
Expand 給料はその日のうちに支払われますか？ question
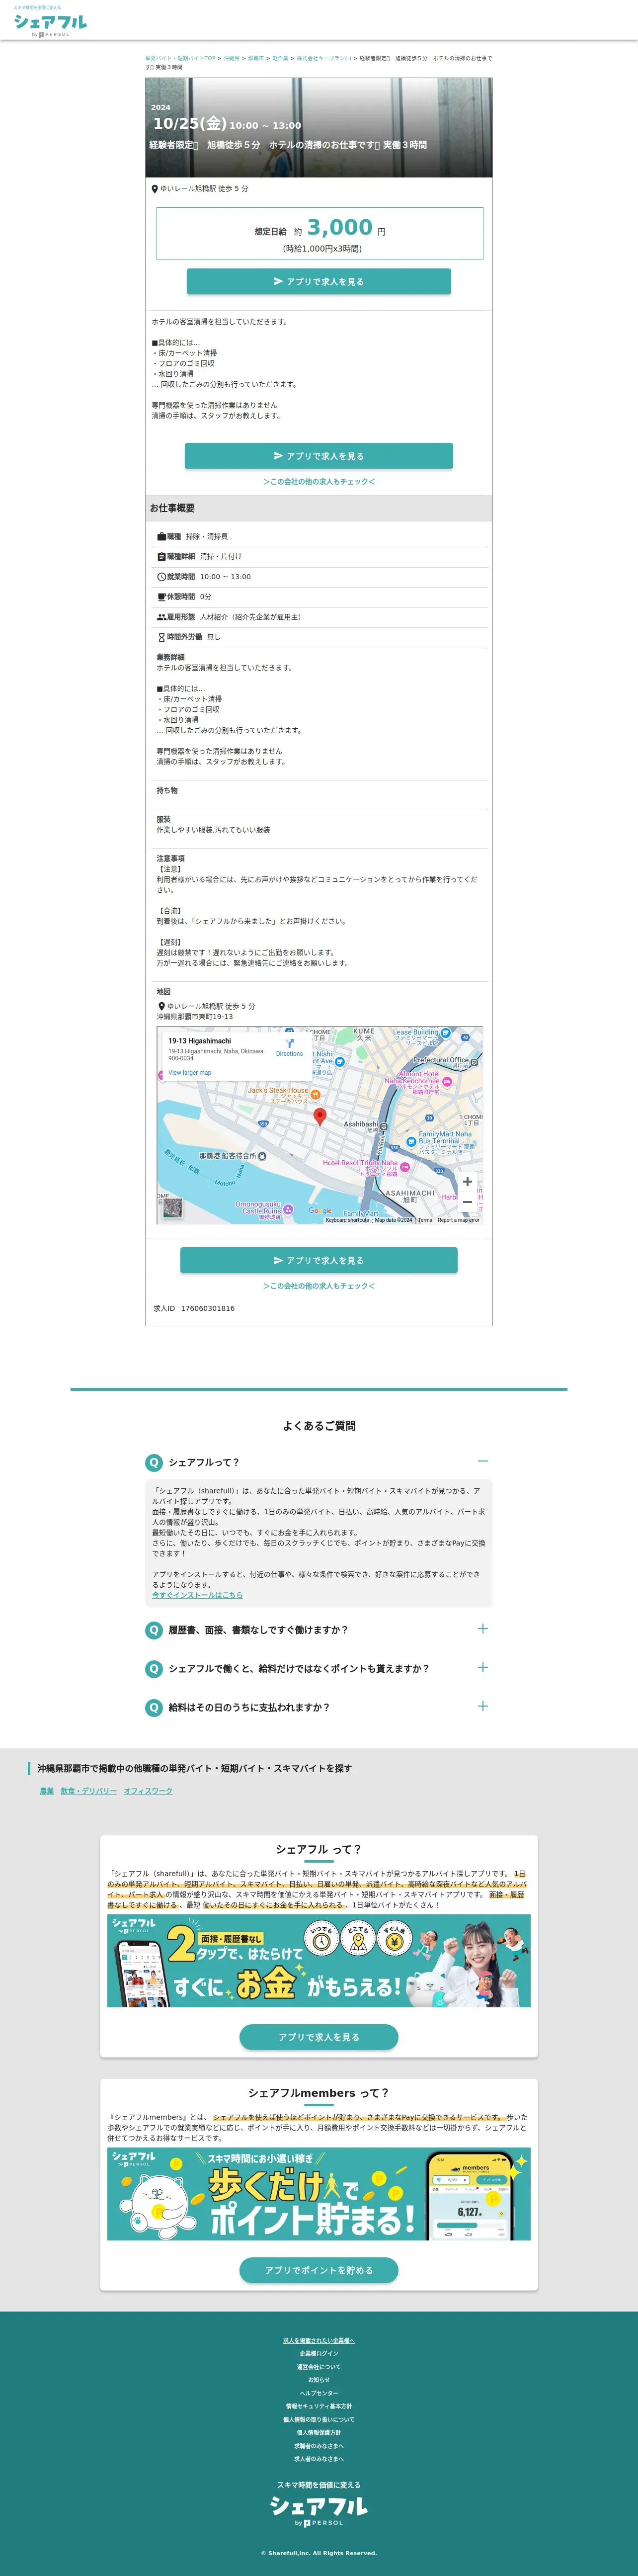tap(319, 1708)
